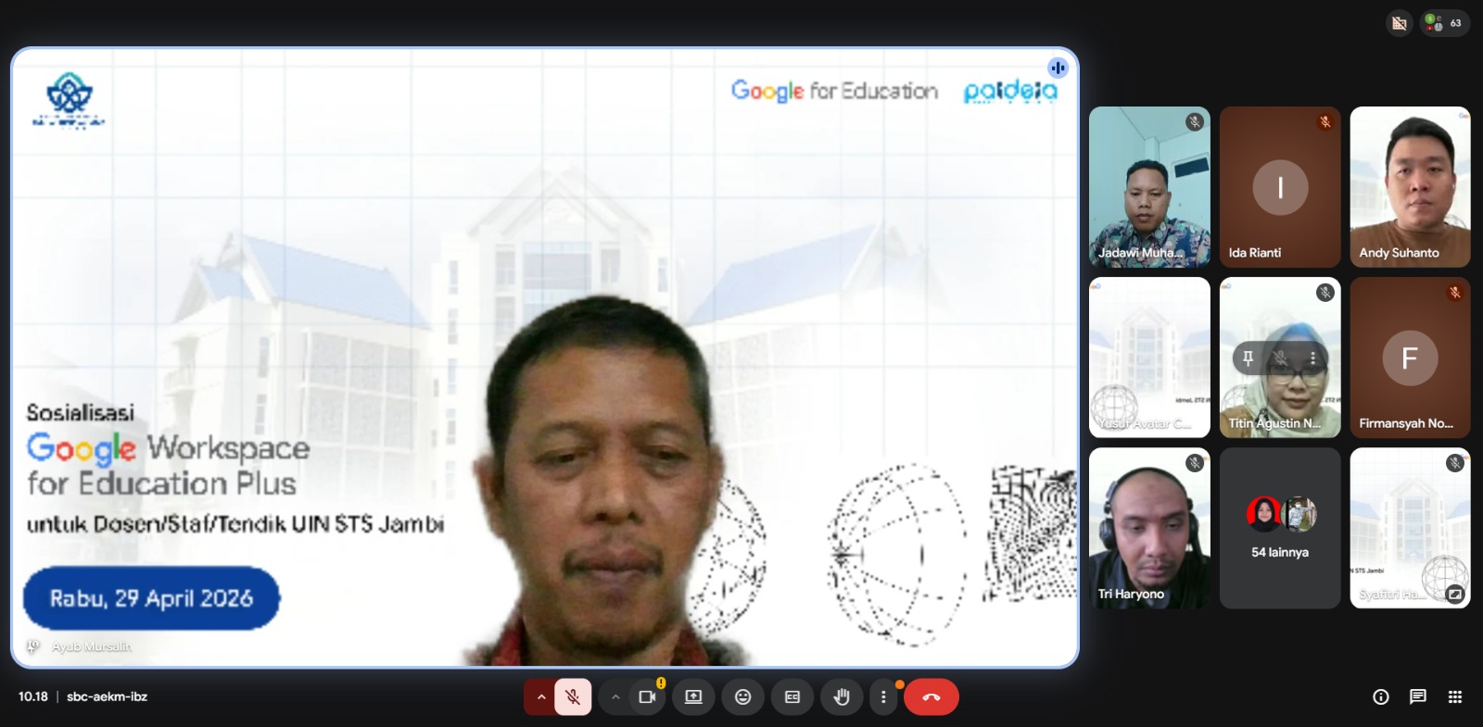Pin Titin Agustin's video tile
This screenshot has width=1483, height=727.
tap(1248, 357)
